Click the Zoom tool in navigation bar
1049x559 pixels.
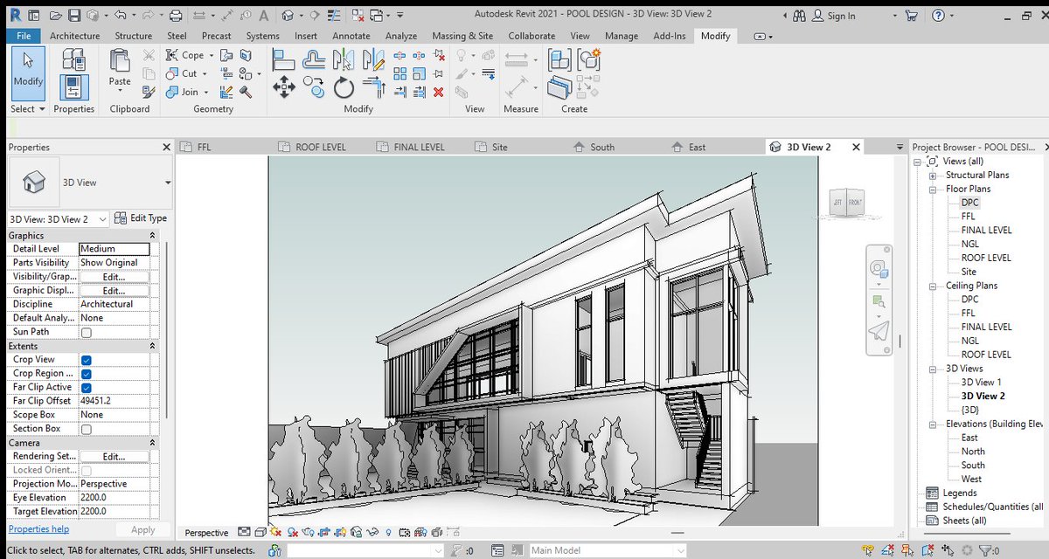(879, 302)
